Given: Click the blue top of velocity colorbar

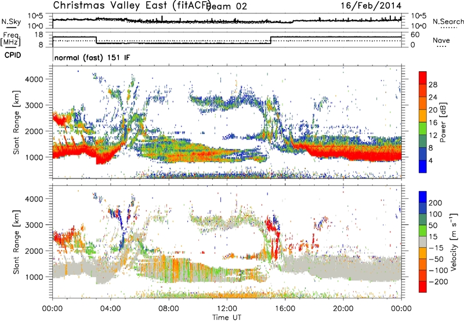Looking at the screenshot, I should pos(423,197).
